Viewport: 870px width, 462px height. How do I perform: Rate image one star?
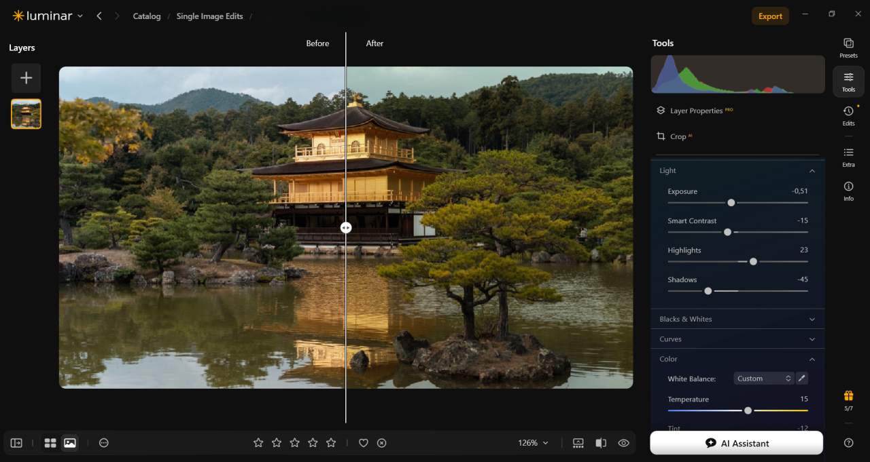(x=258, y=443)
